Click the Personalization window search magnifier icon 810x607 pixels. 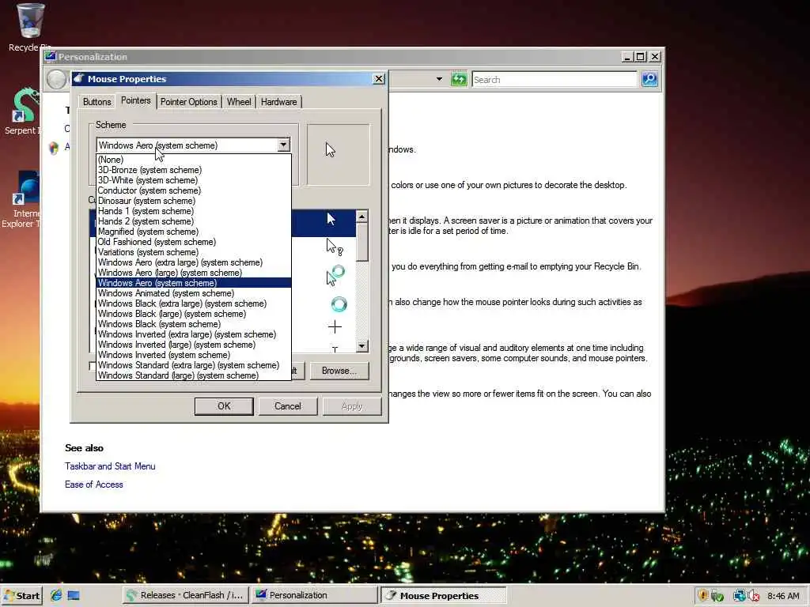coord(649,80)
